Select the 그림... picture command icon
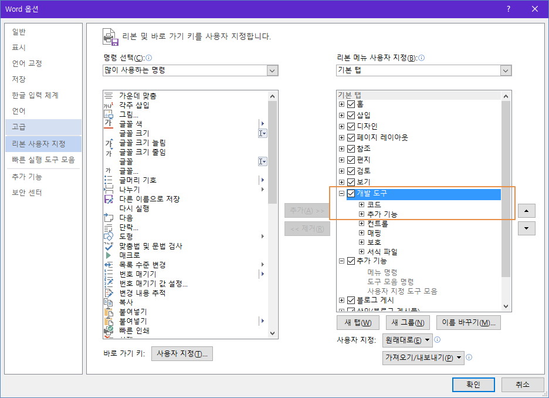 point(109,114)
